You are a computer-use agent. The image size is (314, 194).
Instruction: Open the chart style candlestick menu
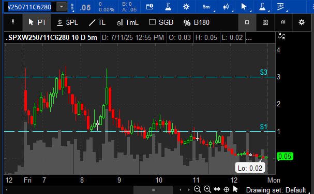point(226,7)
